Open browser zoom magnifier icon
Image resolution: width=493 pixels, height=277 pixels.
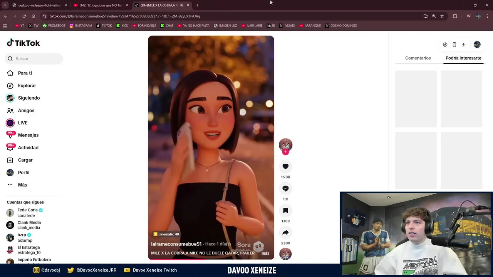click(x=434, y=16)
